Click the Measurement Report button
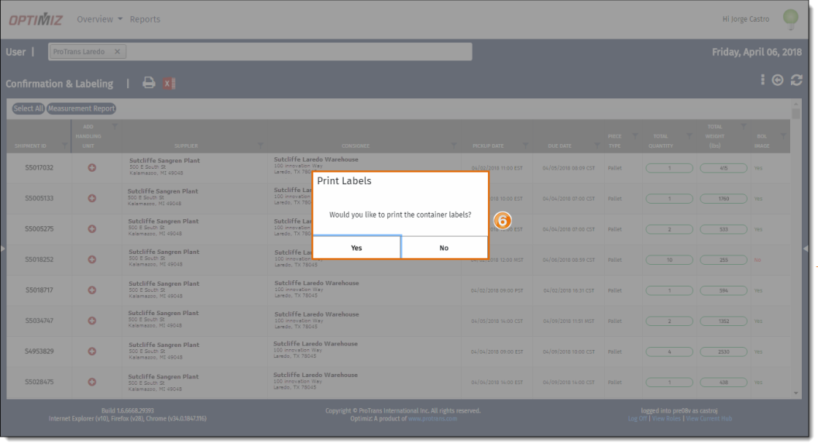 click(x=81, y=108)
